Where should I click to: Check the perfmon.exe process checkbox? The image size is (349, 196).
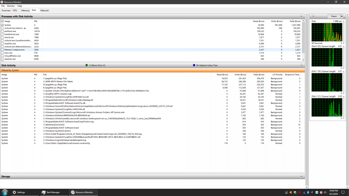point(2,31)
